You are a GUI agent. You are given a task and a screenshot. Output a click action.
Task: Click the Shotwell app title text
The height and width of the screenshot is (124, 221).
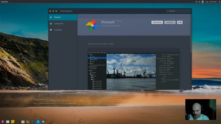tap(108, 22)
